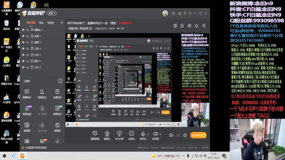Viewport: 285px width, 160px height.
Task: Add a 手机投屏 phone cast source
Action: tap(119, 135)
